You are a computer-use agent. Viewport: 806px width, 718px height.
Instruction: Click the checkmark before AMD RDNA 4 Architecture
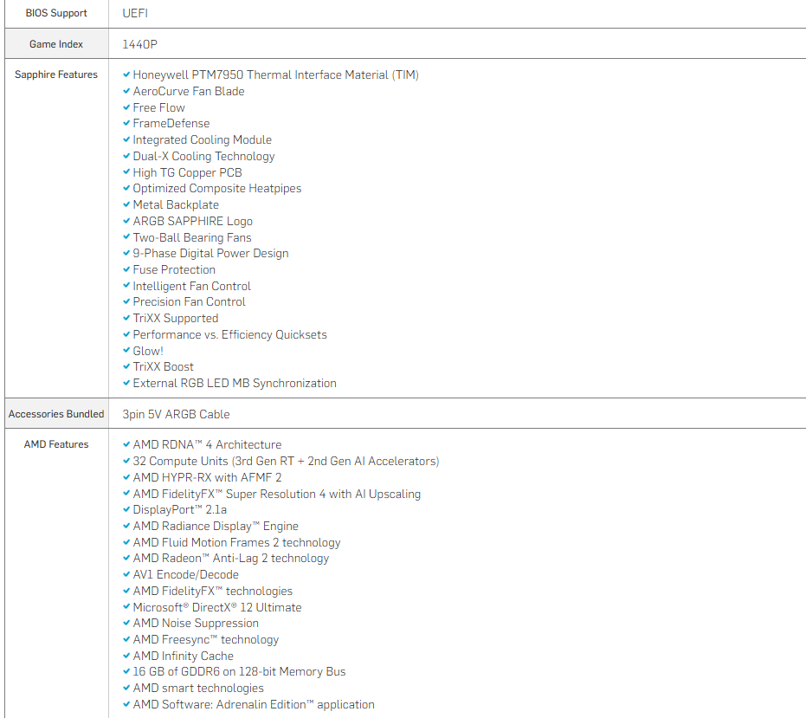pyautogui.click(x=126, y=445)
